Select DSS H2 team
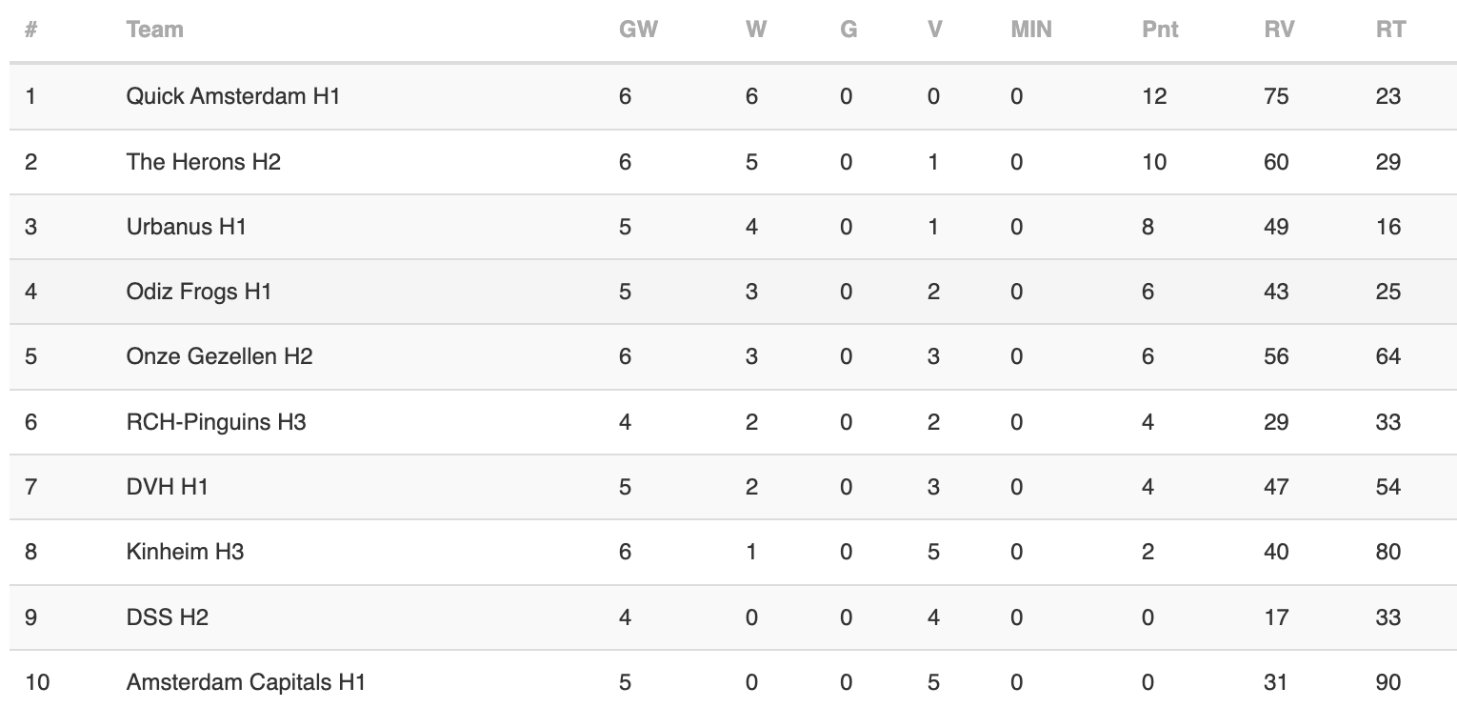 167,617
